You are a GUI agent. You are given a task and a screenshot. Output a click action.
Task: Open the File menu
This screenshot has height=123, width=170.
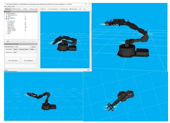point(6,6)
